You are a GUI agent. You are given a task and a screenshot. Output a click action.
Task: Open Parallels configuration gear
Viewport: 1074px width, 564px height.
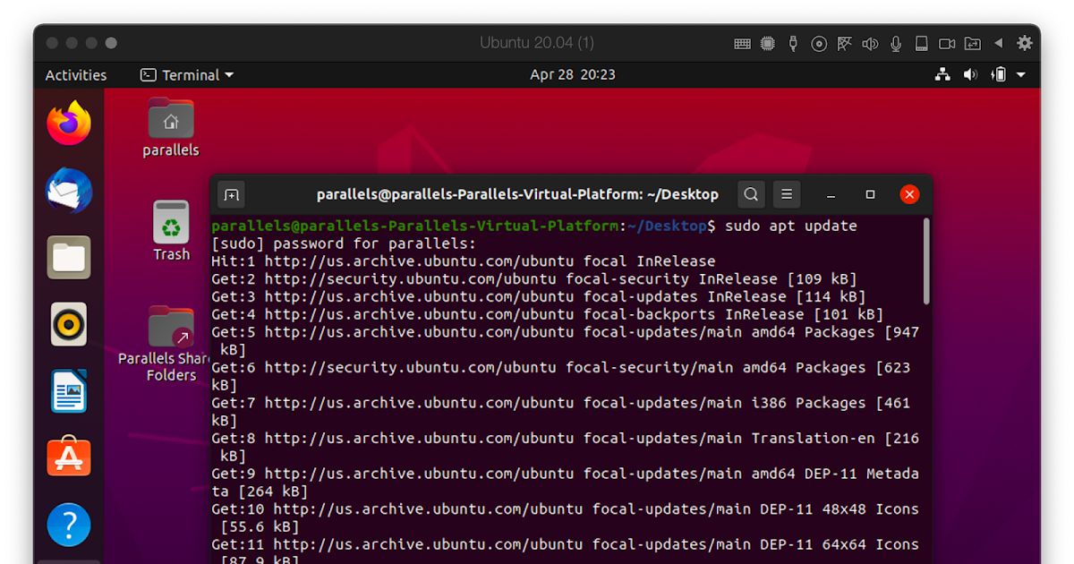pyautogui.click(x=1025, y=42)
